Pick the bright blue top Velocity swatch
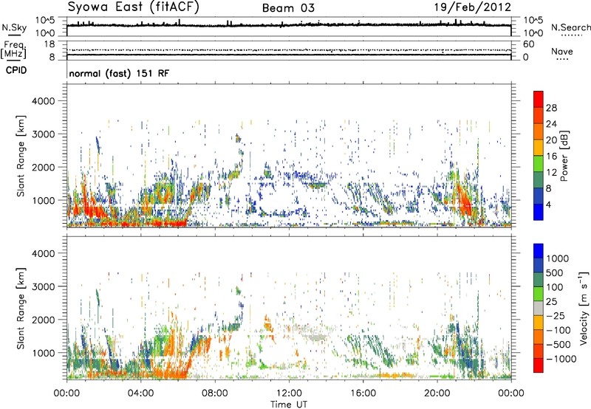 point(539,251)
